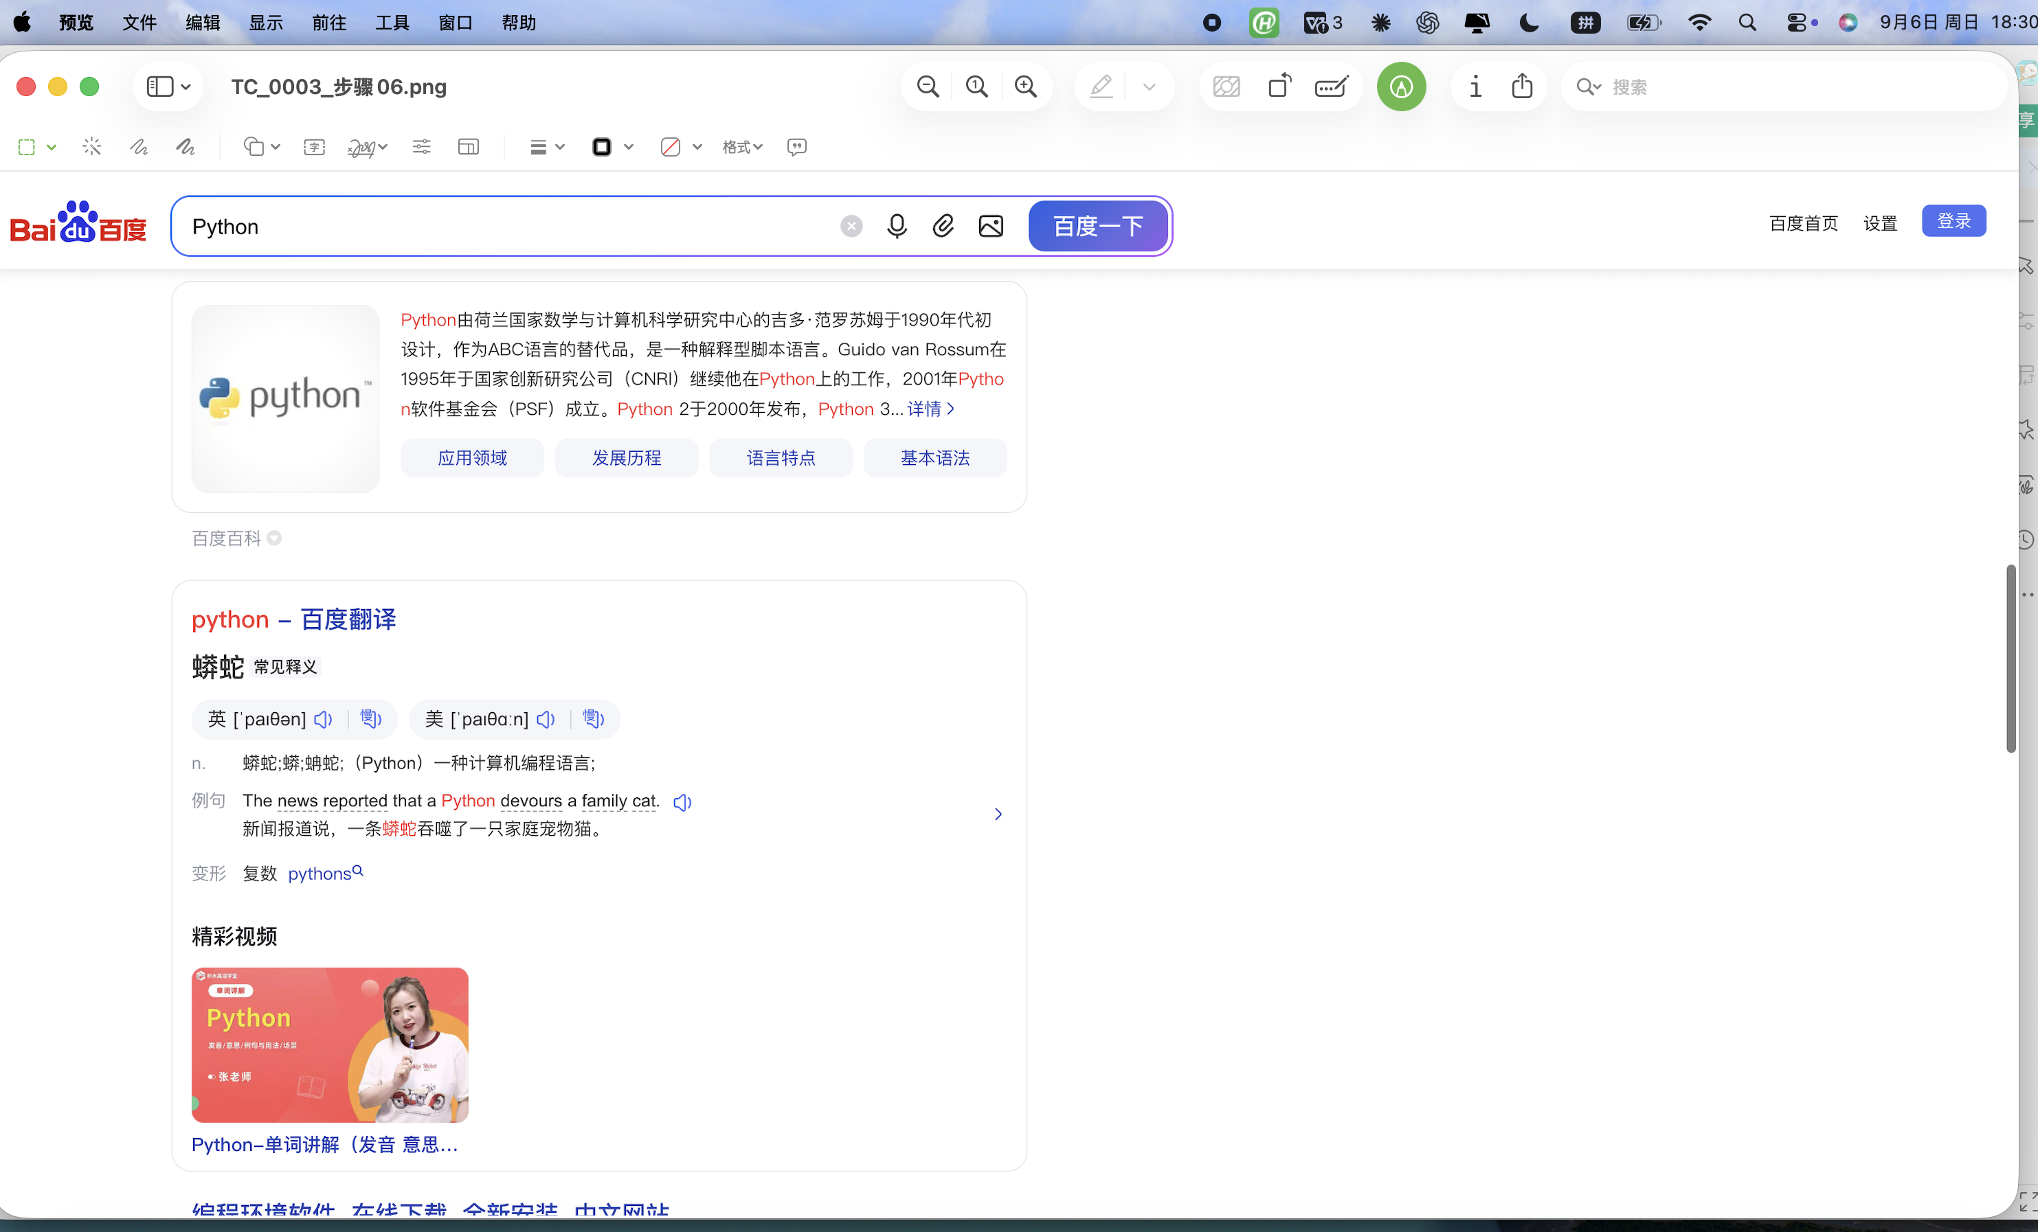Click the 百度一下 search button

pyautogui.click(x=1097, y=226)
